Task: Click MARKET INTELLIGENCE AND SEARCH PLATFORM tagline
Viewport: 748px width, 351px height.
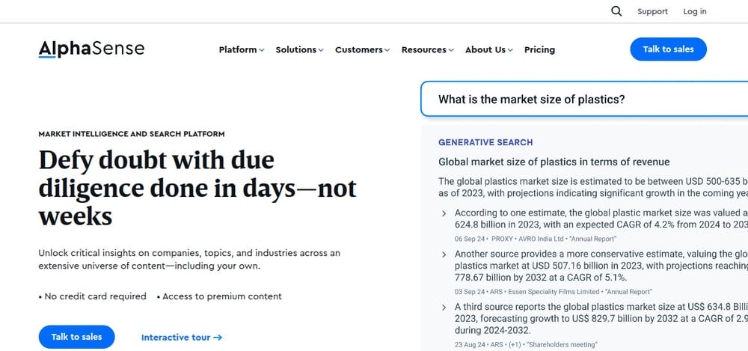Action: click(132, 134)
